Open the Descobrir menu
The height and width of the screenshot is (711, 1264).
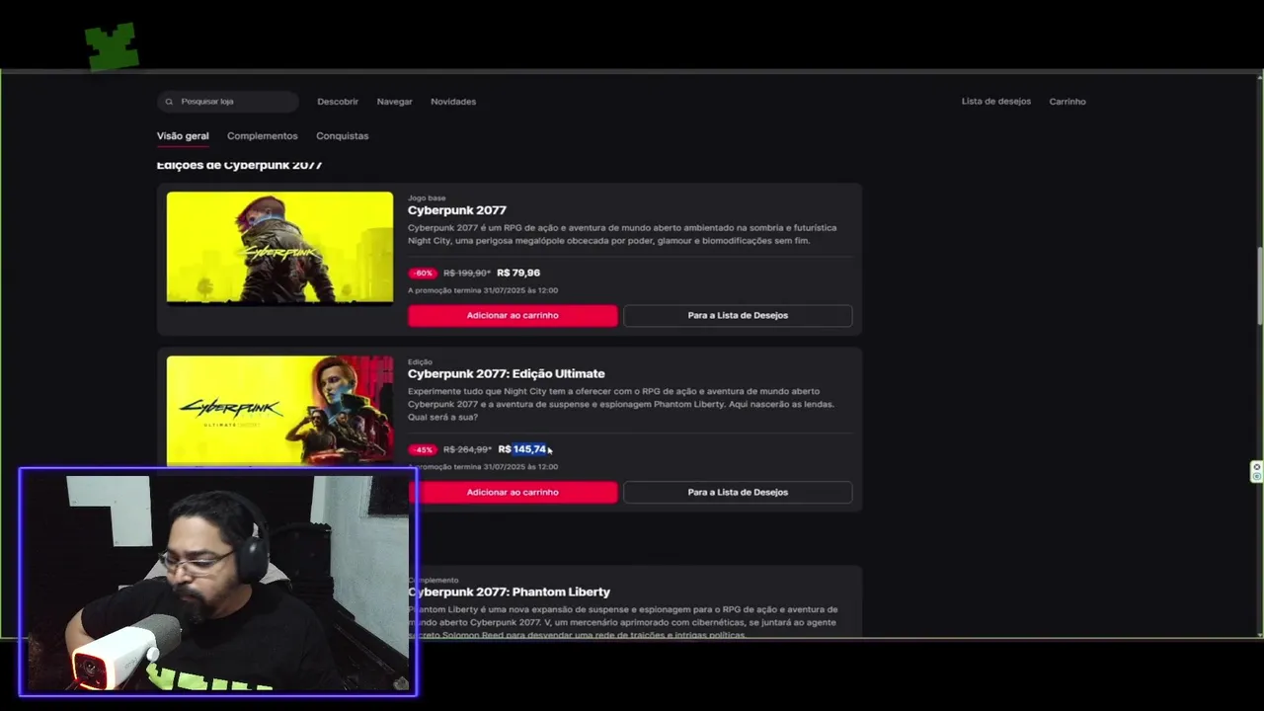pyautogui.click(x=338, y=102)
